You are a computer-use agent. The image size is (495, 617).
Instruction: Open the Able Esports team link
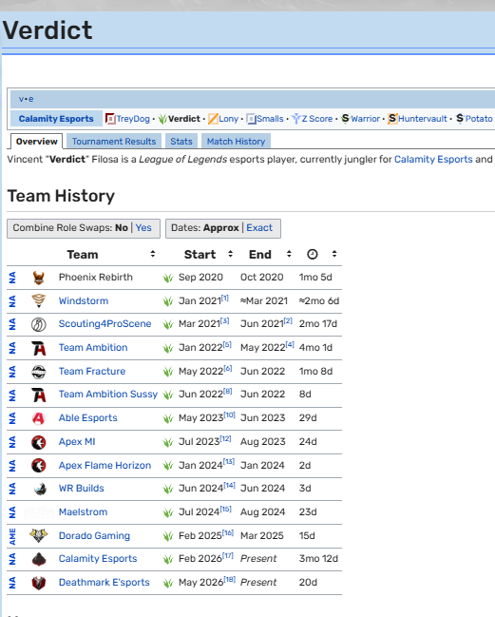(x=88, y=418)
